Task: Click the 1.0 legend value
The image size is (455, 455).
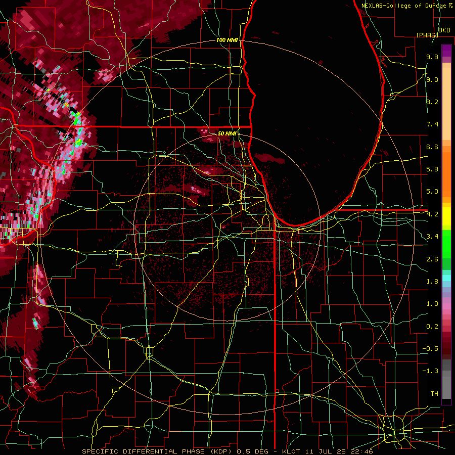Action: click(x=432, y=304)
